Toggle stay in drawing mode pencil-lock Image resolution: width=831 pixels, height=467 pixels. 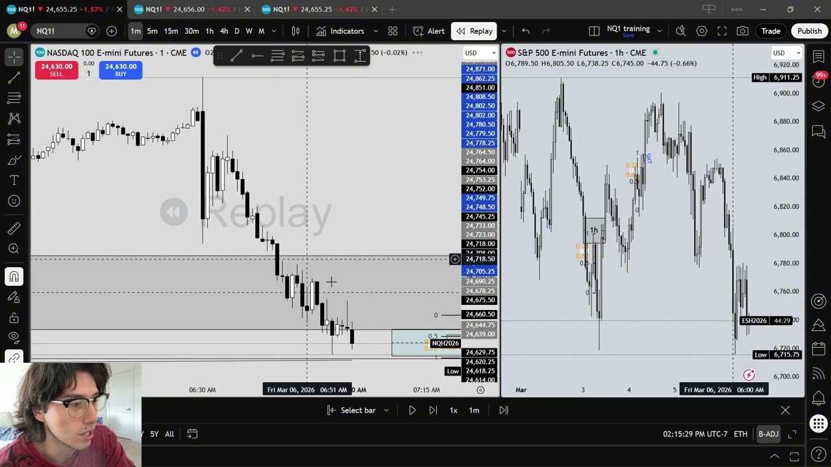point(14,297)
